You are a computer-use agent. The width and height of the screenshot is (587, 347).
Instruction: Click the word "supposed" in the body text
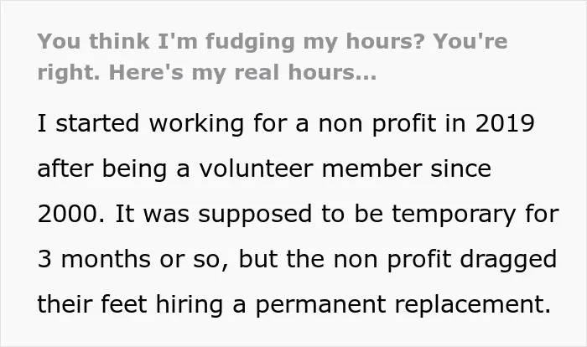pos(255,215)
